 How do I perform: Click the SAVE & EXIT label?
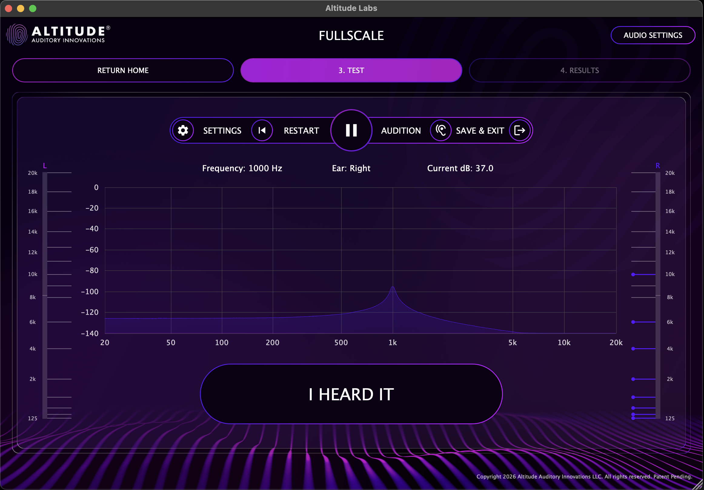(x=480, y=130)
